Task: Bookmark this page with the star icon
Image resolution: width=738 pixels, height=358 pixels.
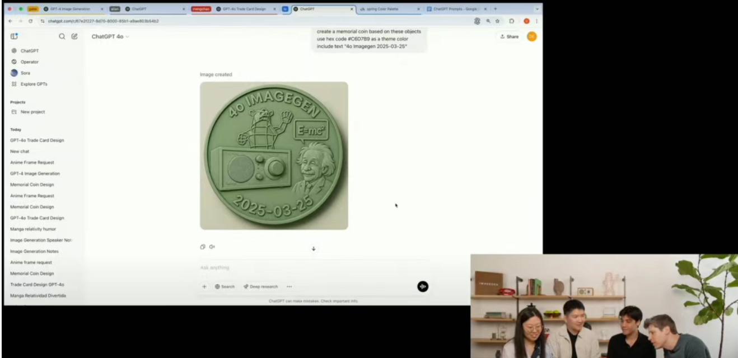Action: point(497,21)
